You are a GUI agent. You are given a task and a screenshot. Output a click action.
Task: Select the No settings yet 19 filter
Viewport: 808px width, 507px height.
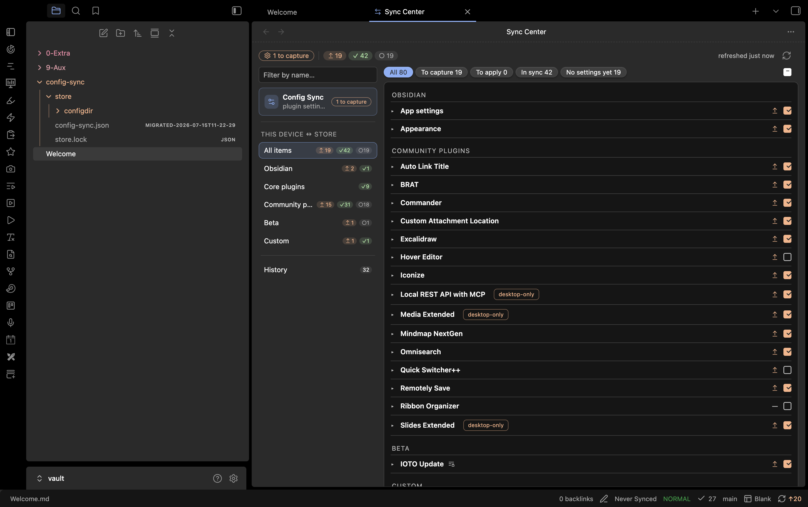pos(593,72)
